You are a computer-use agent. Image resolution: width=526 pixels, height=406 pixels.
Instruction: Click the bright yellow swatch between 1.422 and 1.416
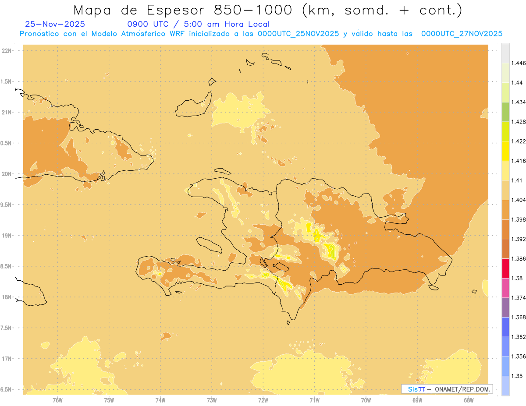point(505,151)
